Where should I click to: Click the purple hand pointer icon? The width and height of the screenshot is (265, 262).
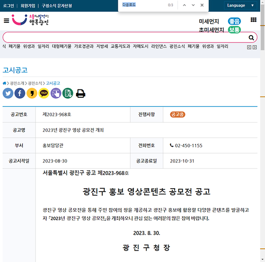coord(56,93)
